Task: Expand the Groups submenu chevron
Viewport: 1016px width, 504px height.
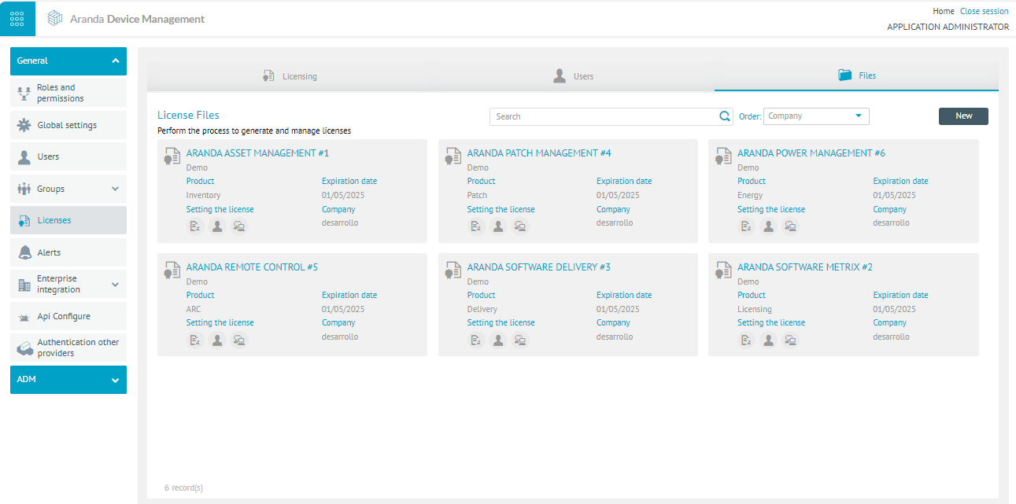Action: 115,189
